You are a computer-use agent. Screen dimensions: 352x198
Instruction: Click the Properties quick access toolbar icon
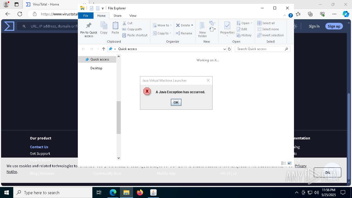(x=92, y=8)
